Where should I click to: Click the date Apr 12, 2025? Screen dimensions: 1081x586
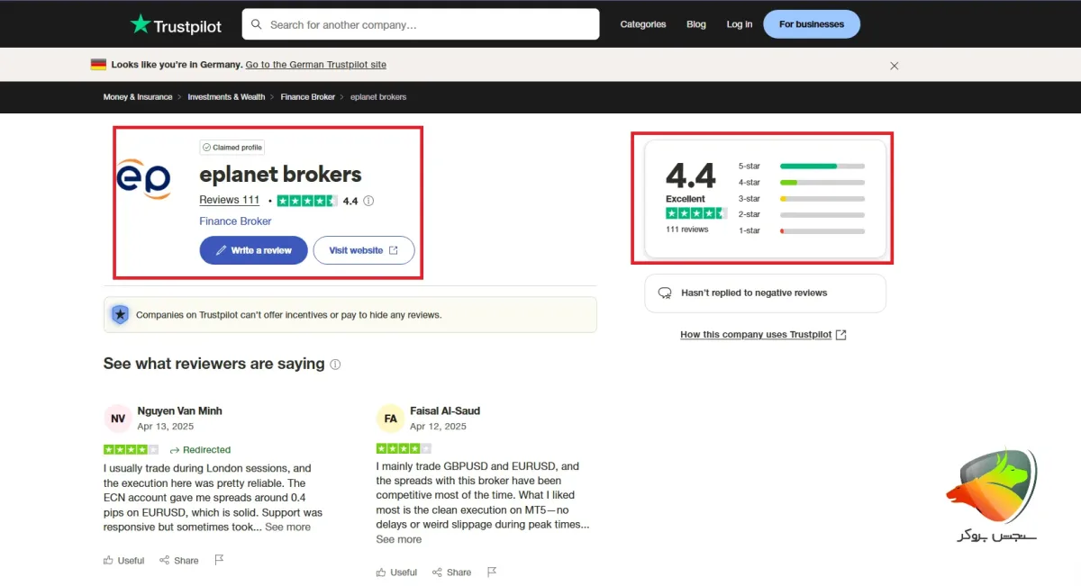[x=438, y=426]
